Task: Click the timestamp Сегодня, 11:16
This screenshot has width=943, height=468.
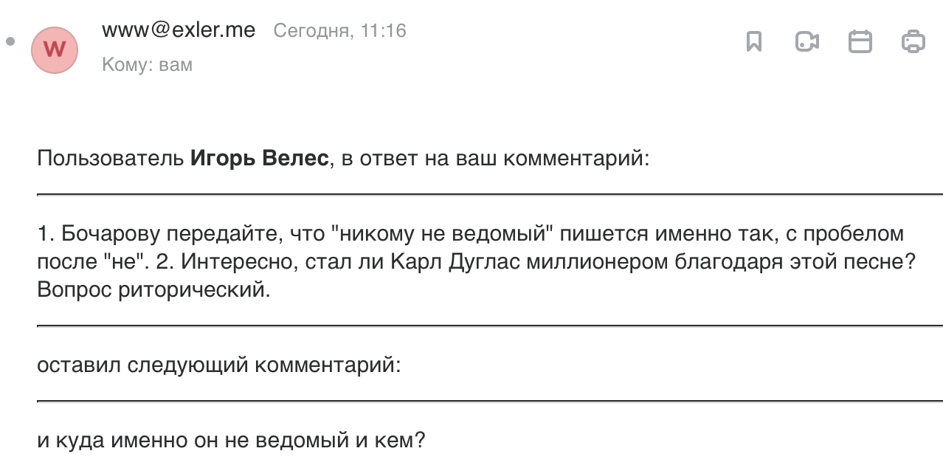Action: tap(339, 31)
